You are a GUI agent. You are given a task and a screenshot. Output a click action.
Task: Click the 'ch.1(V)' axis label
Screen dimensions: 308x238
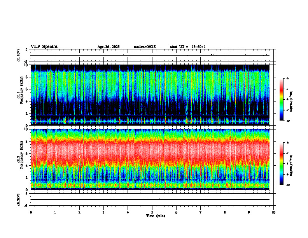point(19,55)
